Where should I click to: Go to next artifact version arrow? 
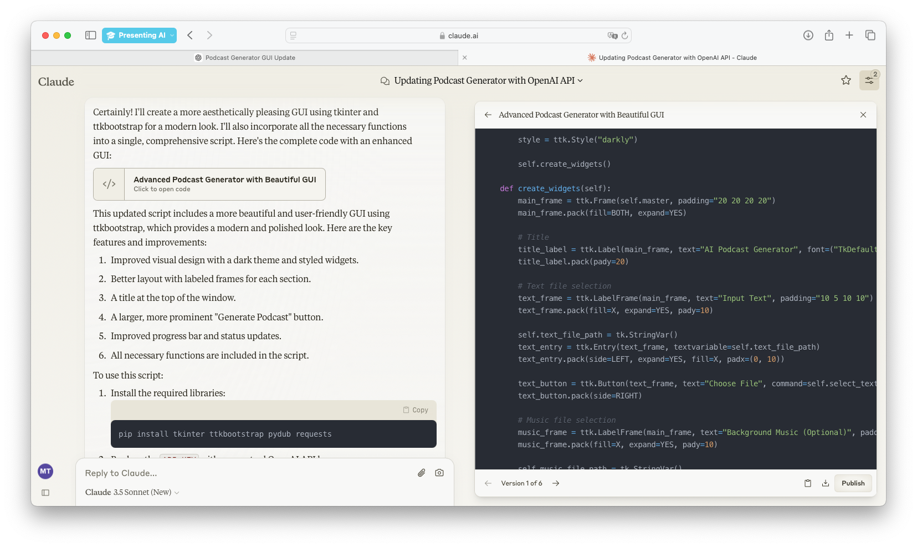(x=556, y=483)
